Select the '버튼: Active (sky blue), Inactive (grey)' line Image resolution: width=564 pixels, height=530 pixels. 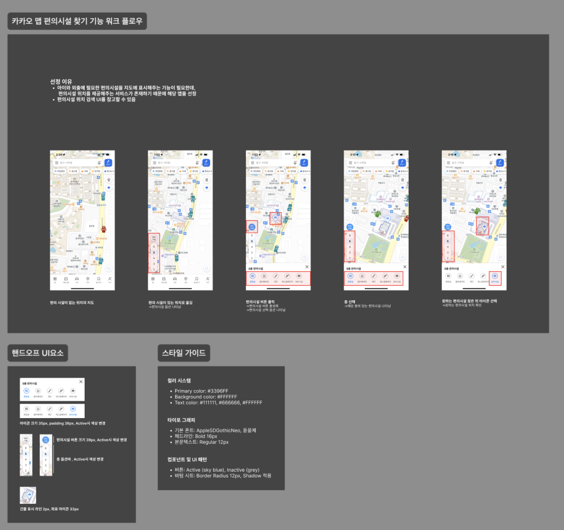point(217,470)
